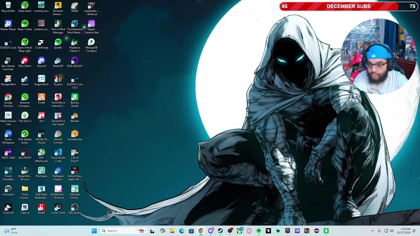The image size is (420, 236).
Task: Select the Razer Cortex shortcut
Action: (25, 26)
